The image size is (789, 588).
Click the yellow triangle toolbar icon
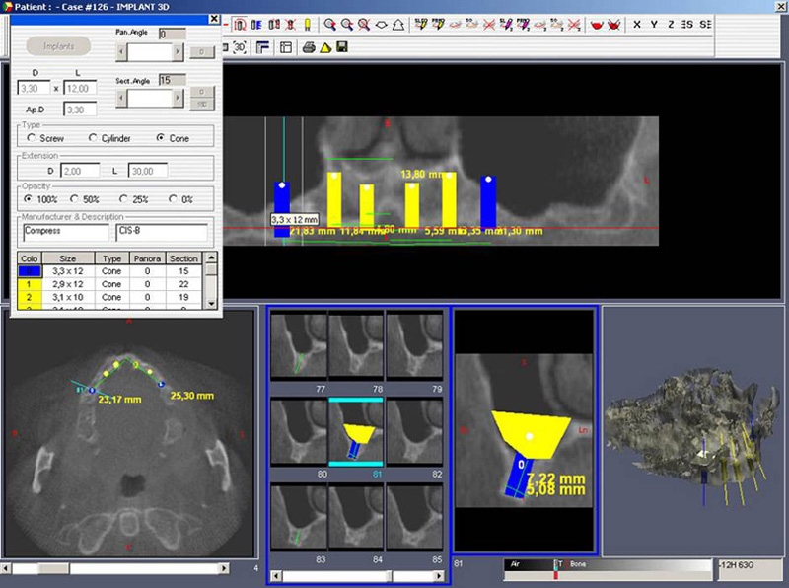coord(325,47)
